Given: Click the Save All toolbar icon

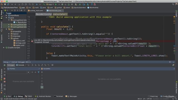Looking at the screenshot, I should coord(5,4).
